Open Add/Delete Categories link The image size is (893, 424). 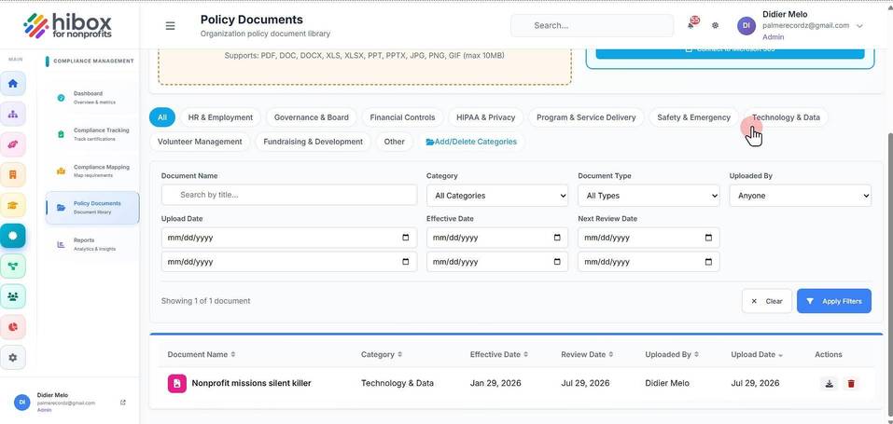tap(471, 142)
